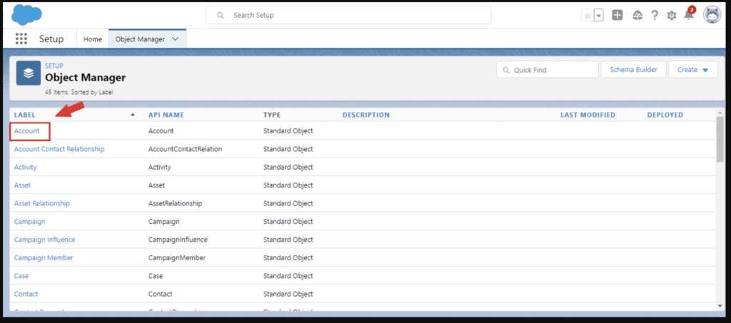Viewport: 731px width, 323px height.
Task: Open the Activity object link
Action: pyautogui.click(x=25, y=167)
